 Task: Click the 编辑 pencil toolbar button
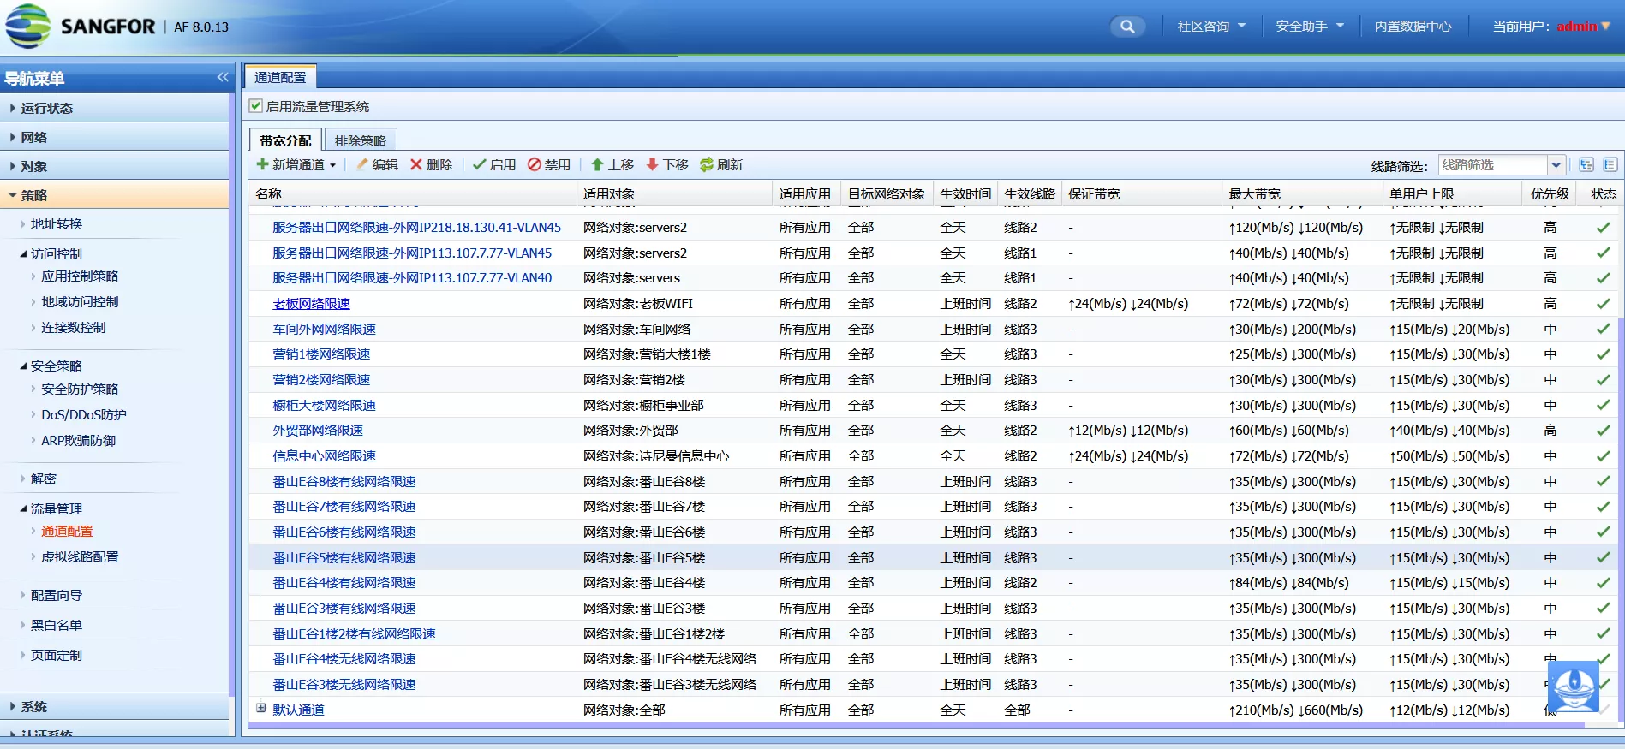(x=377, y=164)
